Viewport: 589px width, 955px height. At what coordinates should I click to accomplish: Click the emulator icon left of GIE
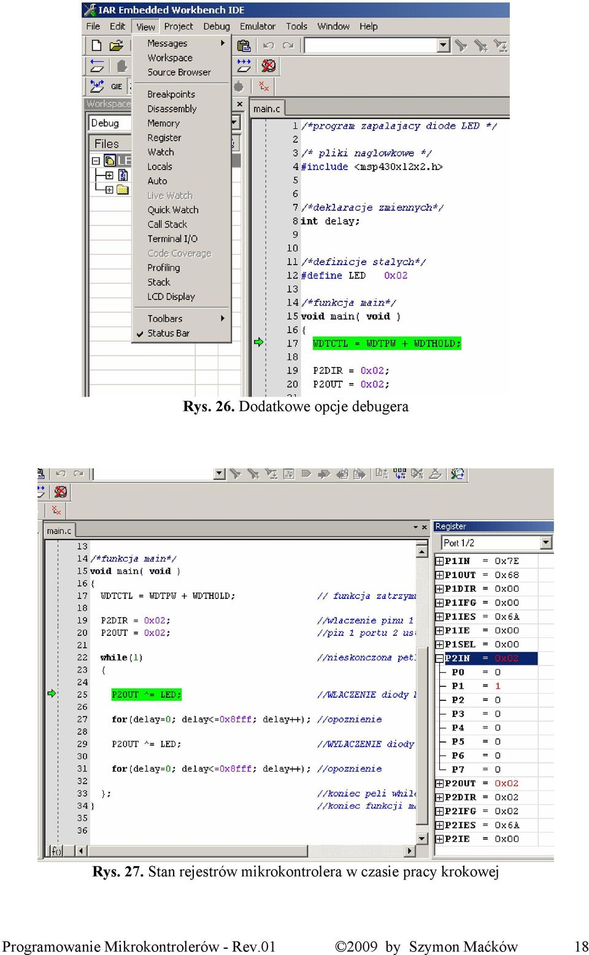pyautogui.click(x=97, y=86)
